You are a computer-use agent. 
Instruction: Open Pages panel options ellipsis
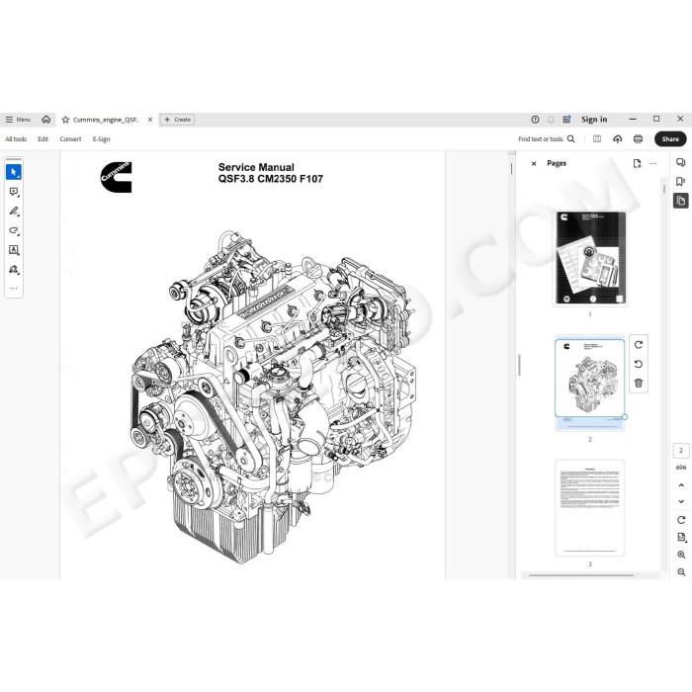click(x=653, y=164)
